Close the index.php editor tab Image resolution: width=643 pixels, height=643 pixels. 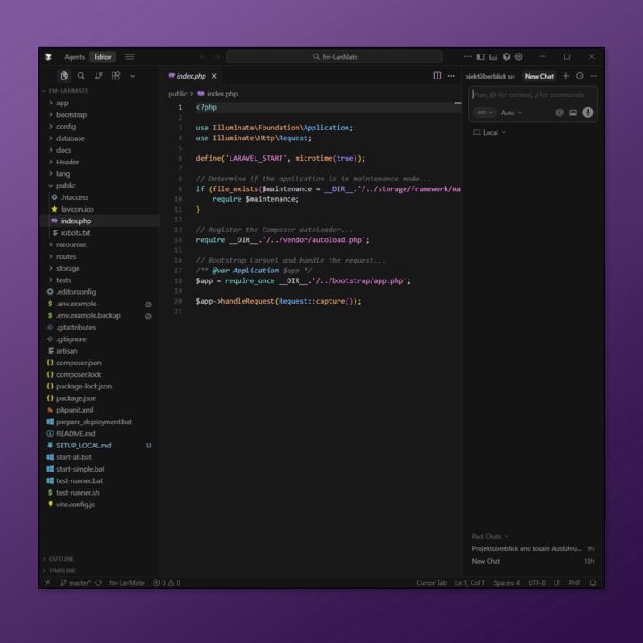214,76
